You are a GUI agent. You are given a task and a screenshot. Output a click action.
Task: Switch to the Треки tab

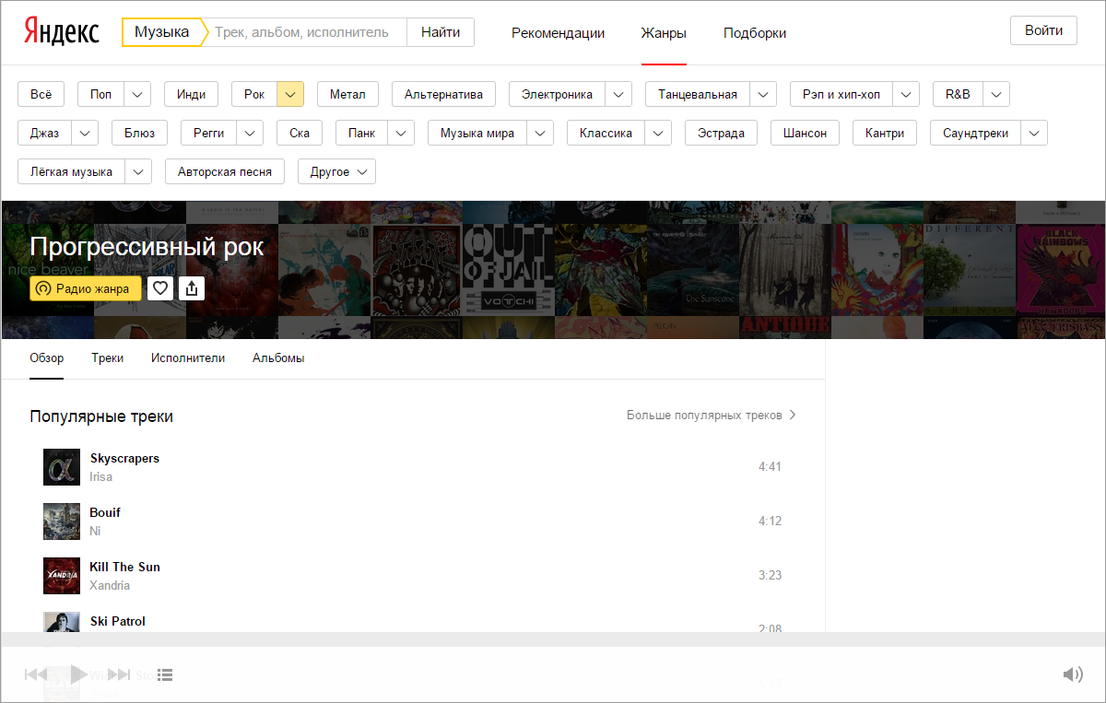108,358
